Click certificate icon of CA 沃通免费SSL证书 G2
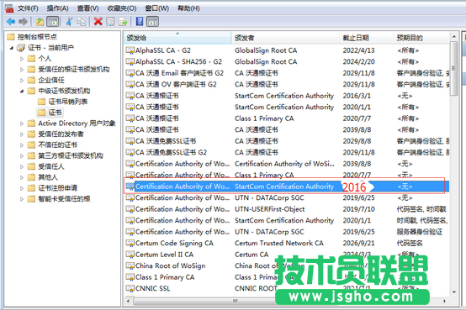Image resolution: width=466 pixels, height=310 pixels. 130,152
